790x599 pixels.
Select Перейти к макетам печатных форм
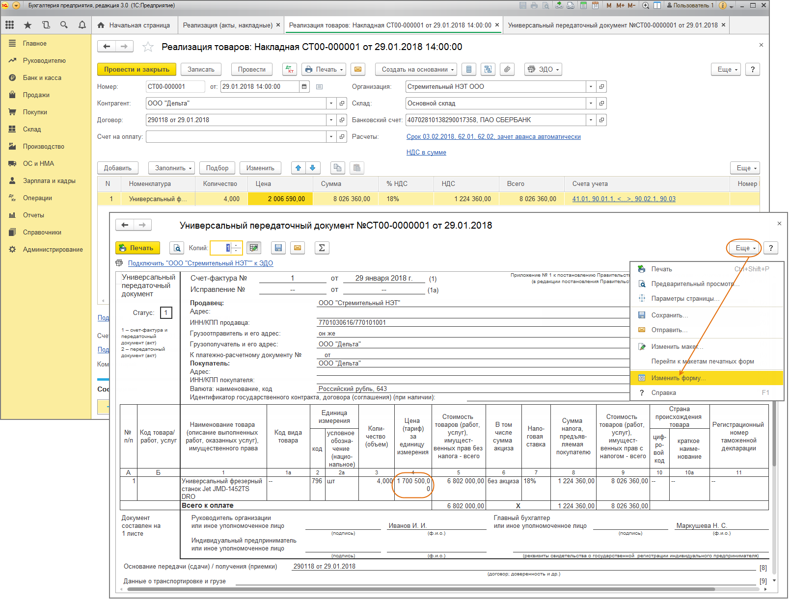coord(707,362)
